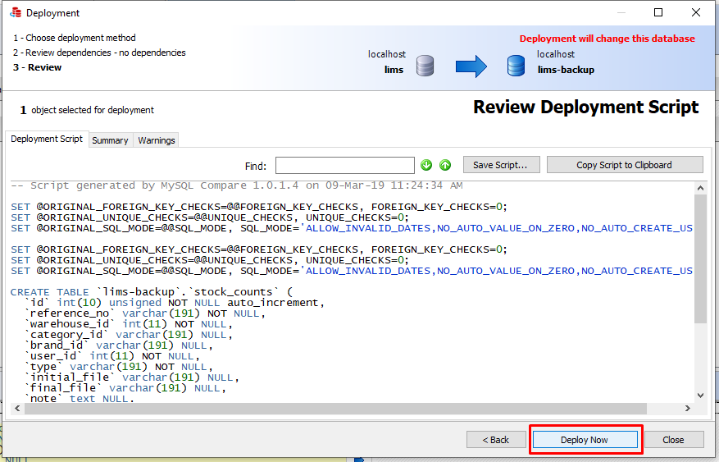Show the Warnings tab

pos(157,140)
